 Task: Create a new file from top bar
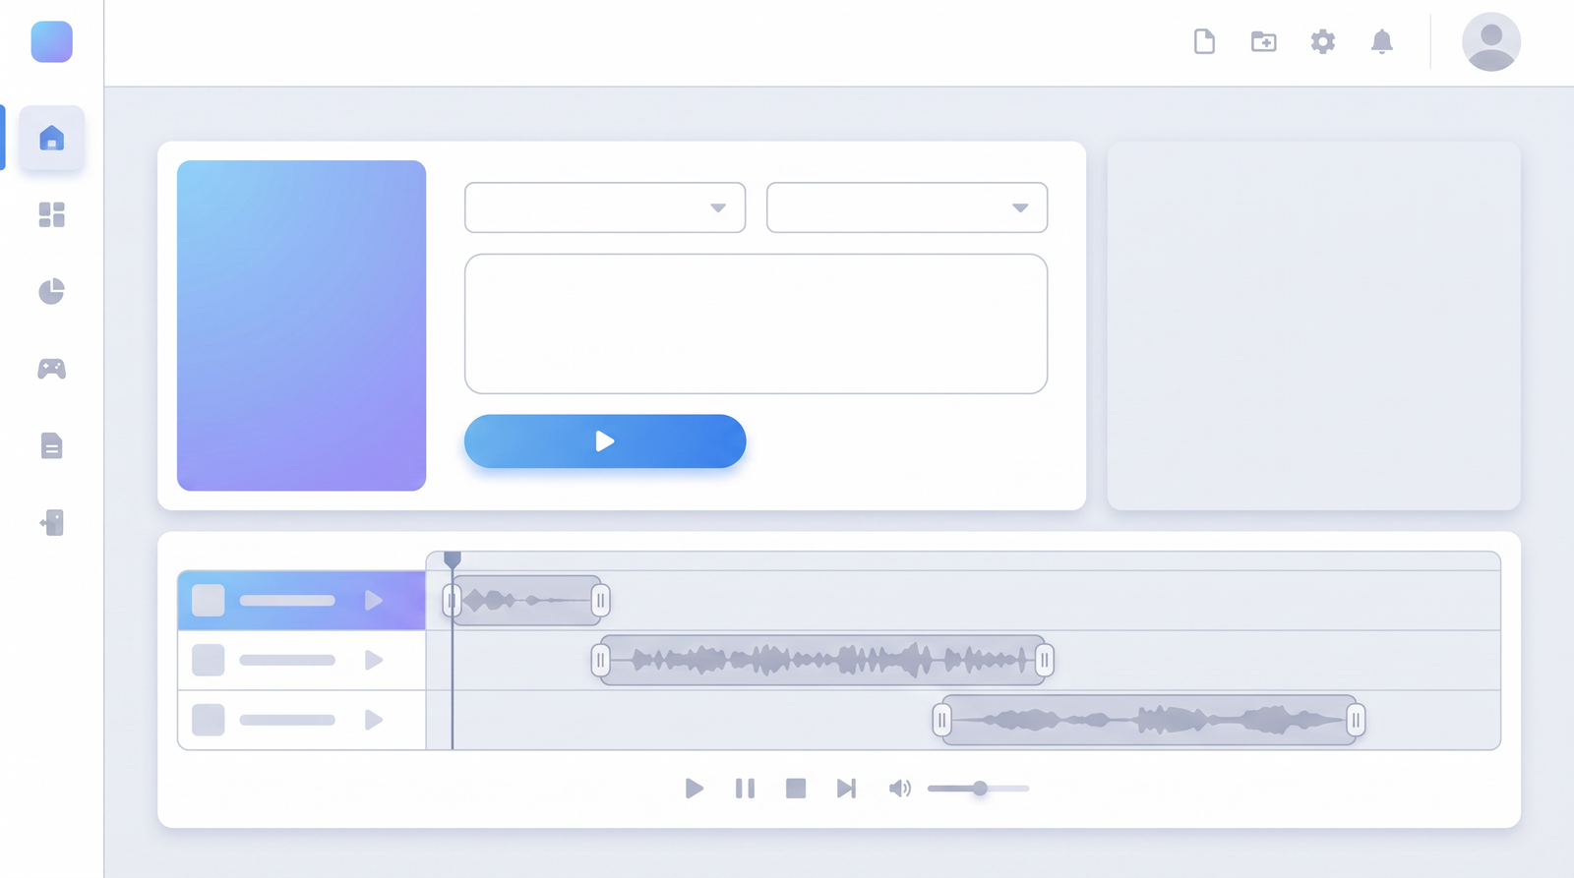point(1204,41)
